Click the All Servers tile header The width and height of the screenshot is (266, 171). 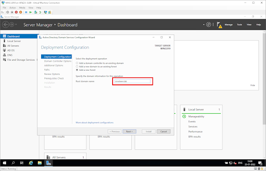pos(65,157)
